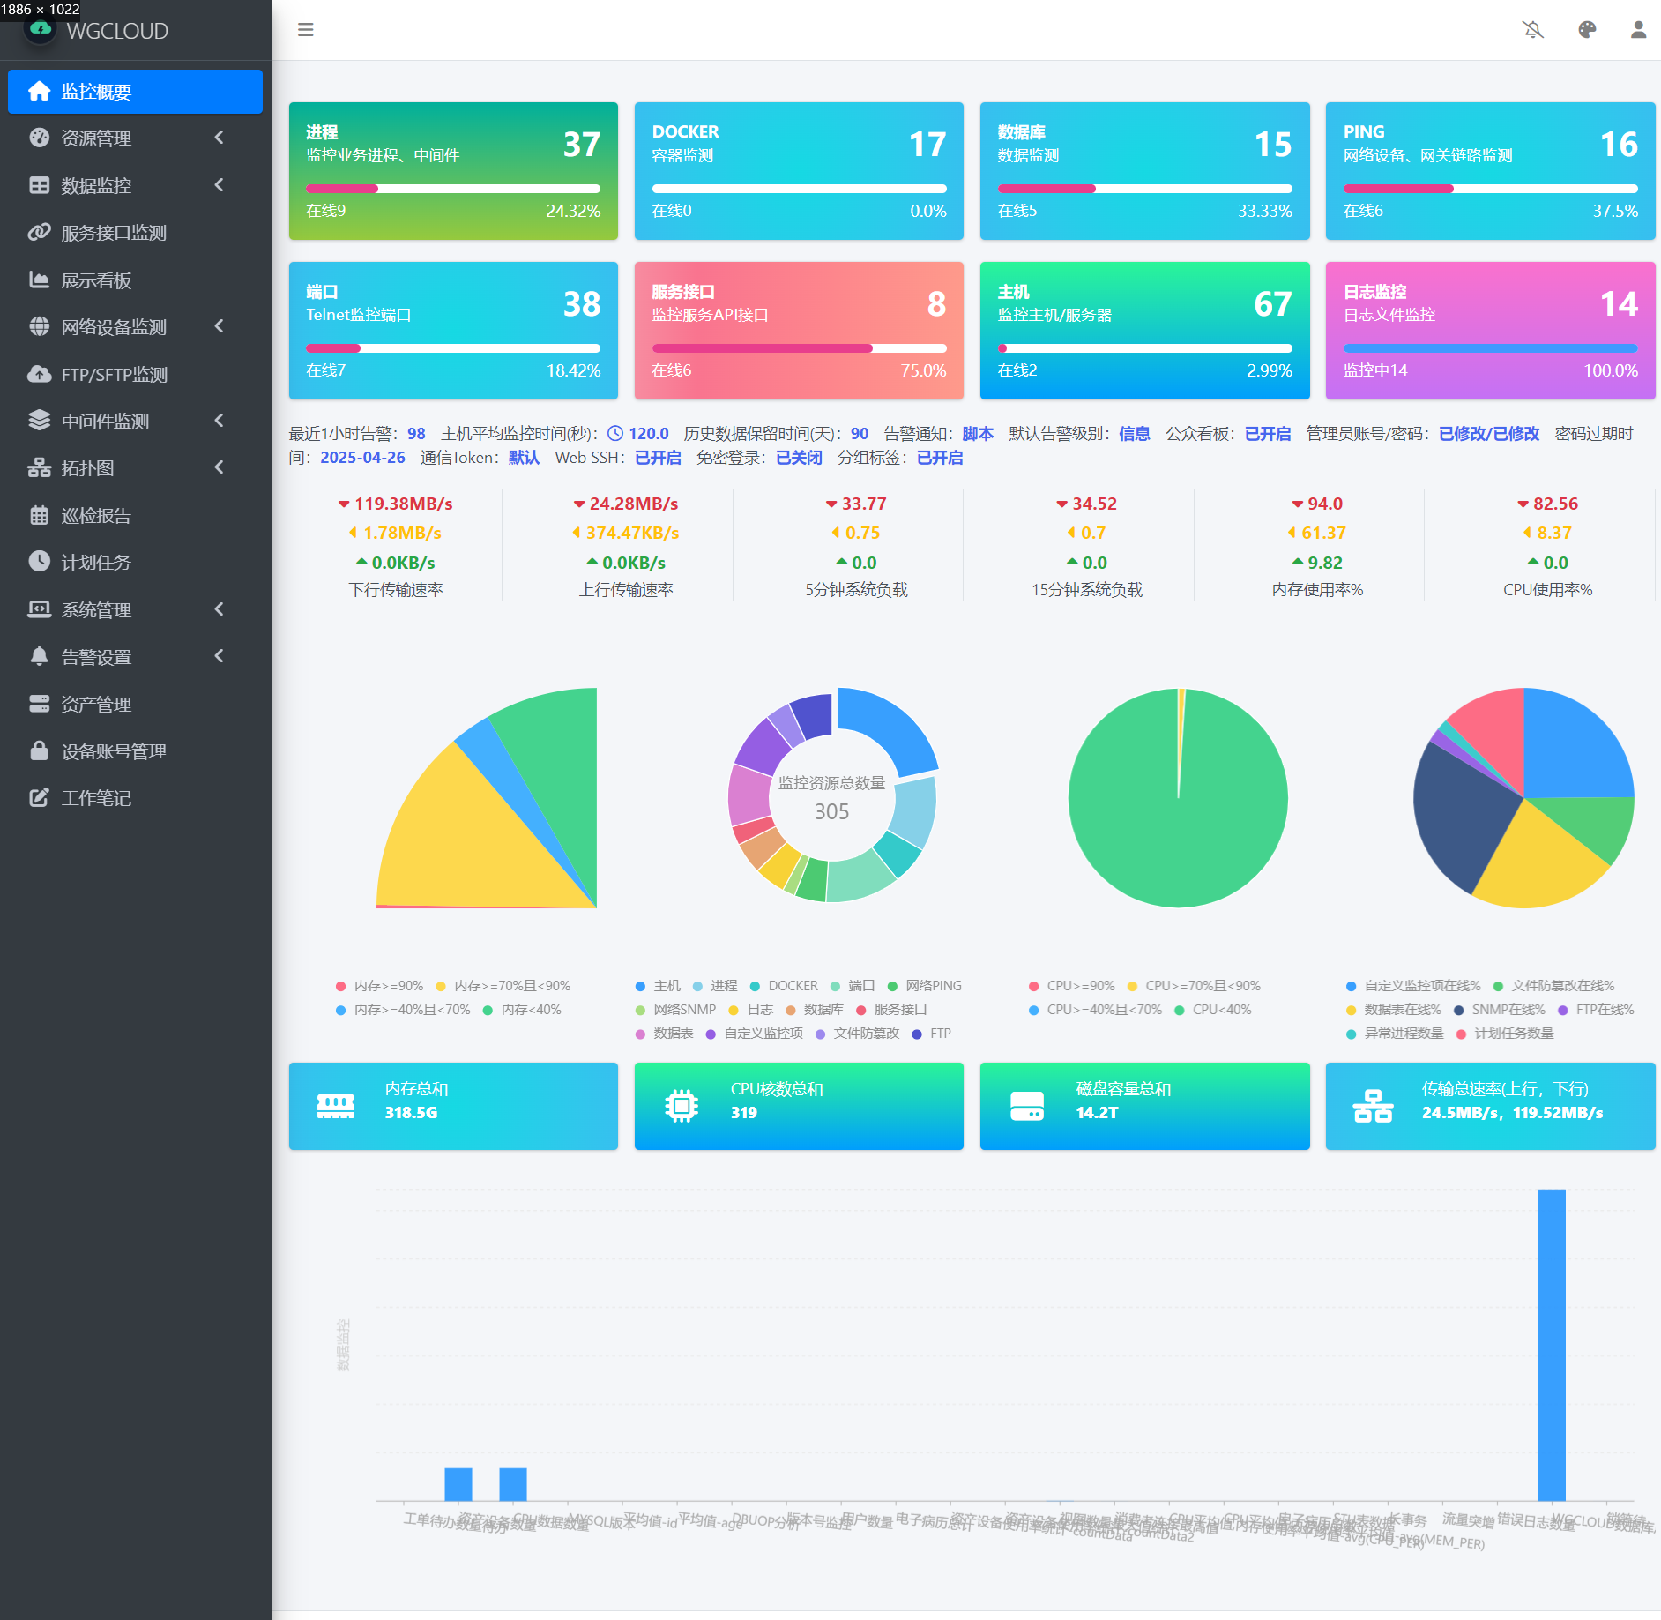Viewport: 1661px width, 1620px height.
Task: Click the globe icon for 网络设备监测
Action: pos(39,326)
